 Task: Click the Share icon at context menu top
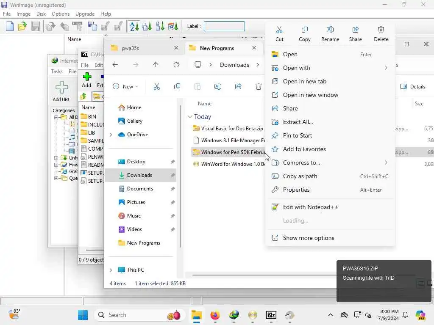356,30
